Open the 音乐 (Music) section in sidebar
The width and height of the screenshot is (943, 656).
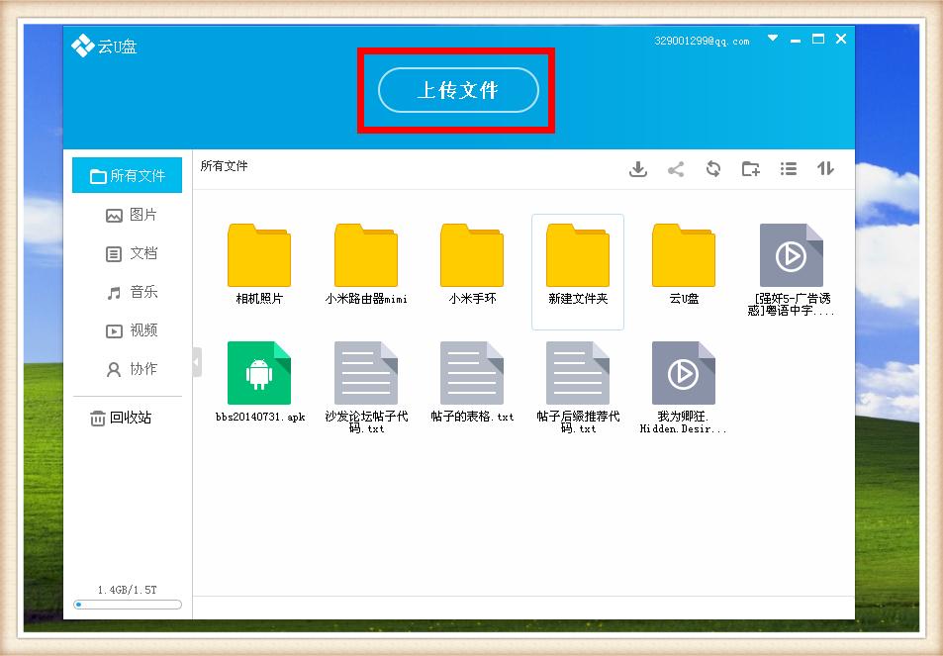(x=127, y=292)
